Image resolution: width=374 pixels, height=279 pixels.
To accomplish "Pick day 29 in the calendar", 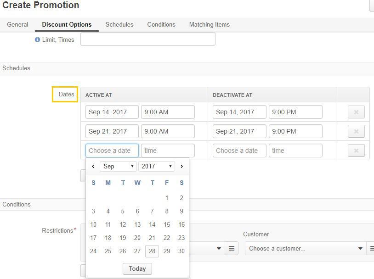I will (x=167, y=251).
